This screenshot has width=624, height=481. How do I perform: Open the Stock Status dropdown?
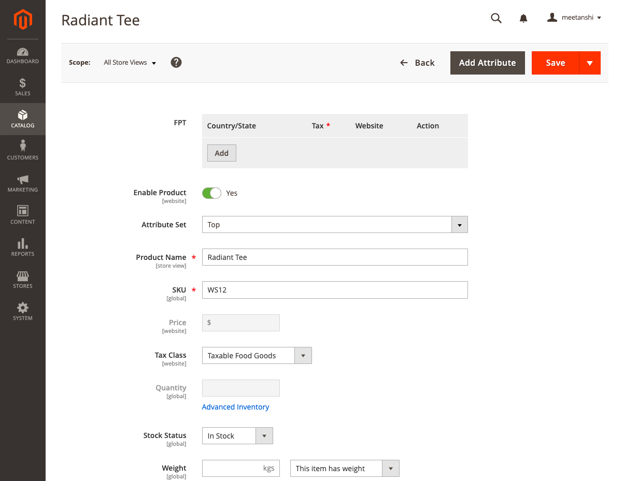point(237,436)
